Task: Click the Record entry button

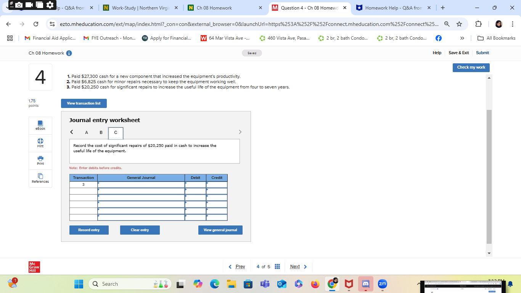Action: point(89,230)
